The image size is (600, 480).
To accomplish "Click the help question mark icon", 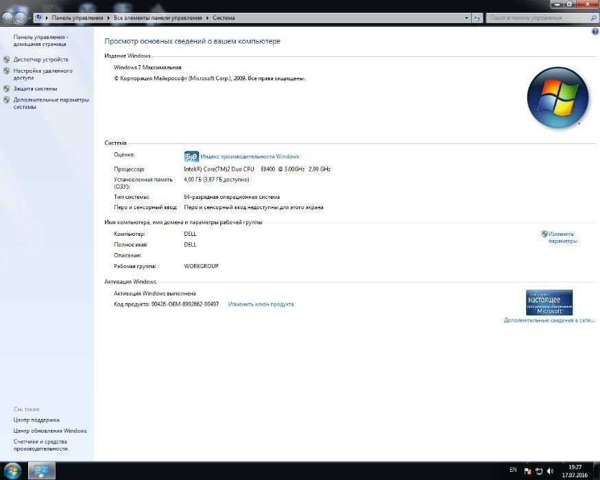I will (595, 32).
